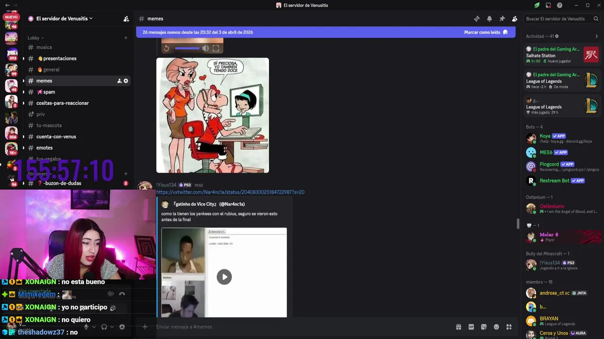
Task: Open the apps launcher icon in message bar
Action: click(509, 327)
